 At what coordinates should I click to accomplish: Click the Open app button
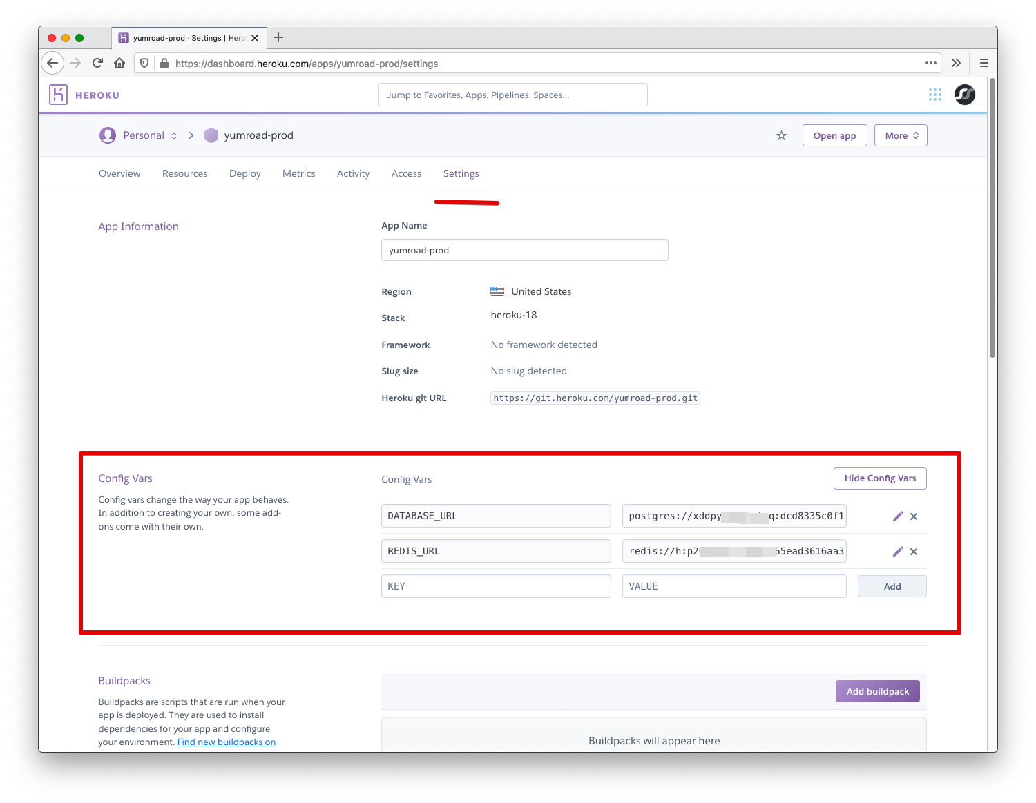point(834,135)
